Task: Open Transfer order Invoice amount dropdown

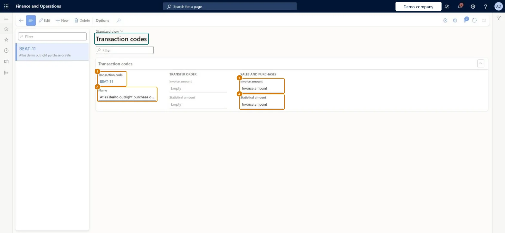Action: tap(198, 88)
